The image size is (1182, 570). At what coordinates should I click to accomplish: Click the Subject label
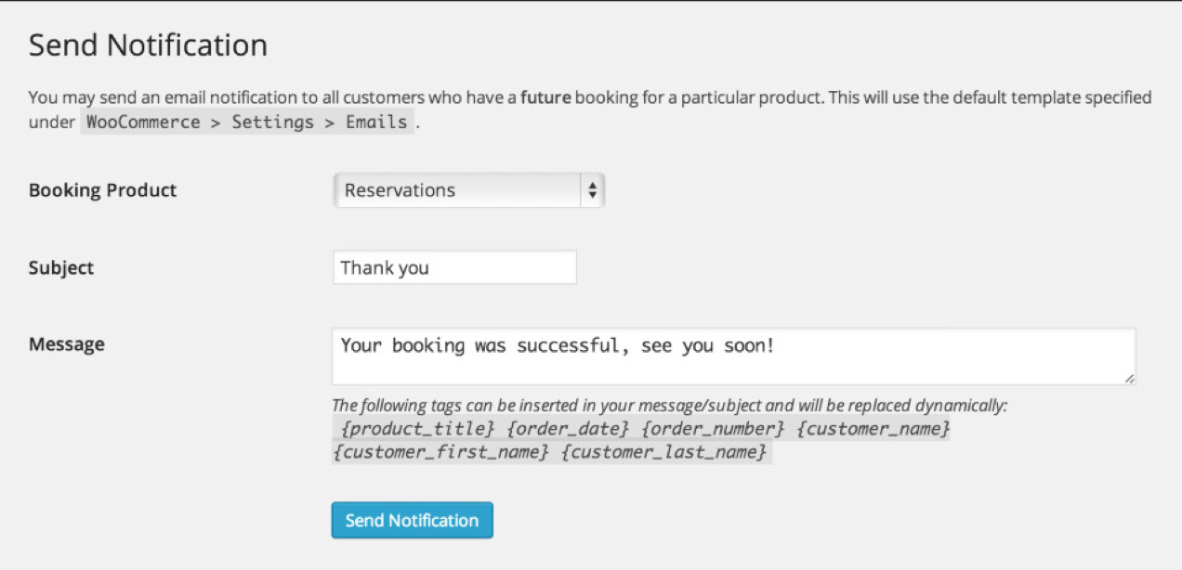pos(61,268)
